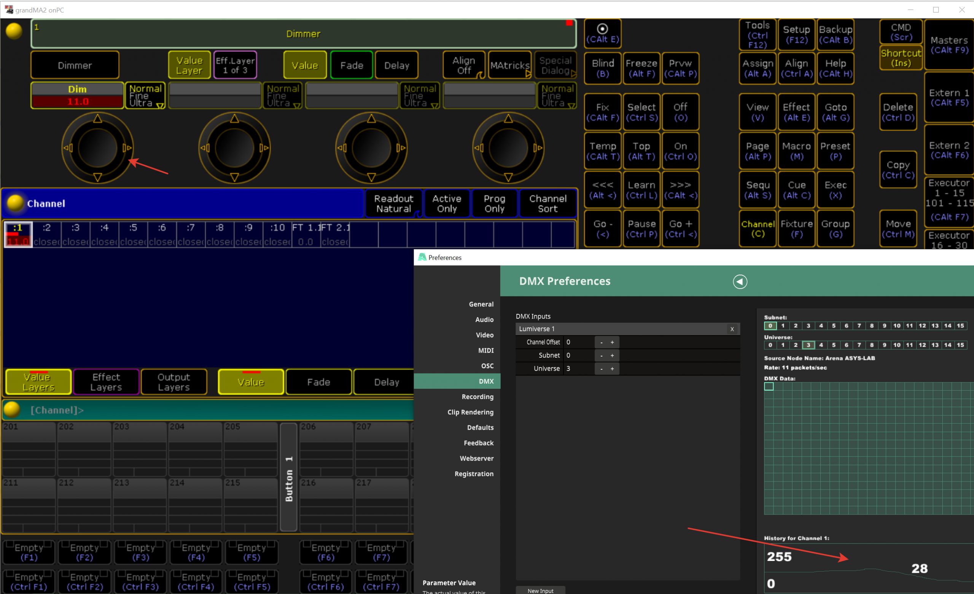The height and width of the screenshot is (594, 974).
Task: Toggle Channel Sort option
Action: point(547,203)
